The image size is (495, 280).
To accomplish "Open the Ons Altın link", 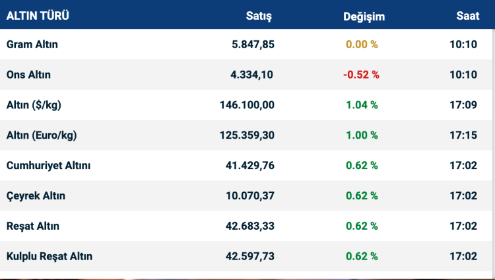I will 28,75.
